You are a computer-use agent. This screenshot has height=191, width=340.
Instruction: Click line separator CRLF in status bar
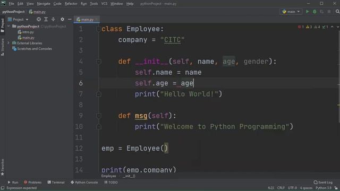pos(281,188)
